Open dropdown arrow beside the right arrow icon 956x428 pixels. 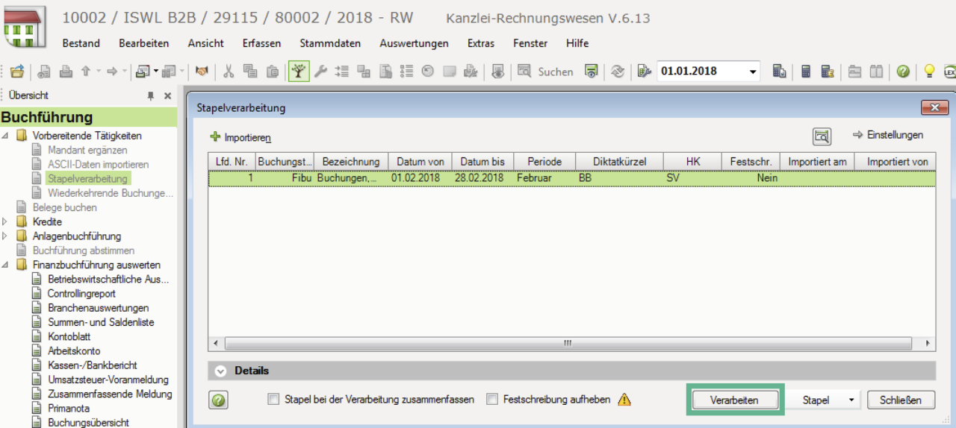[125, 72]
